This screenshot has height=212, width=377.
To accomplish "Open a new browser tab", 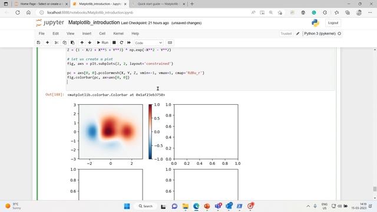I will [x=192, y=4].
